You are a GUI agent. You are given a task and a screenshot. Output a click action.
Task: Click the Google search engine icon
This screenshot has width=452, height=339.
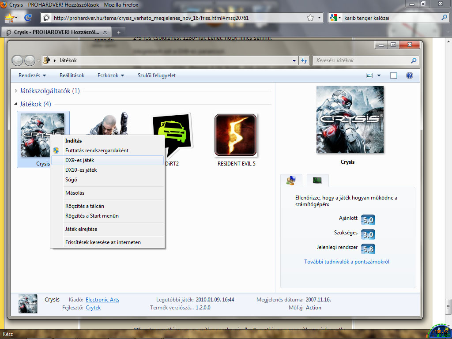click(334, 18)
